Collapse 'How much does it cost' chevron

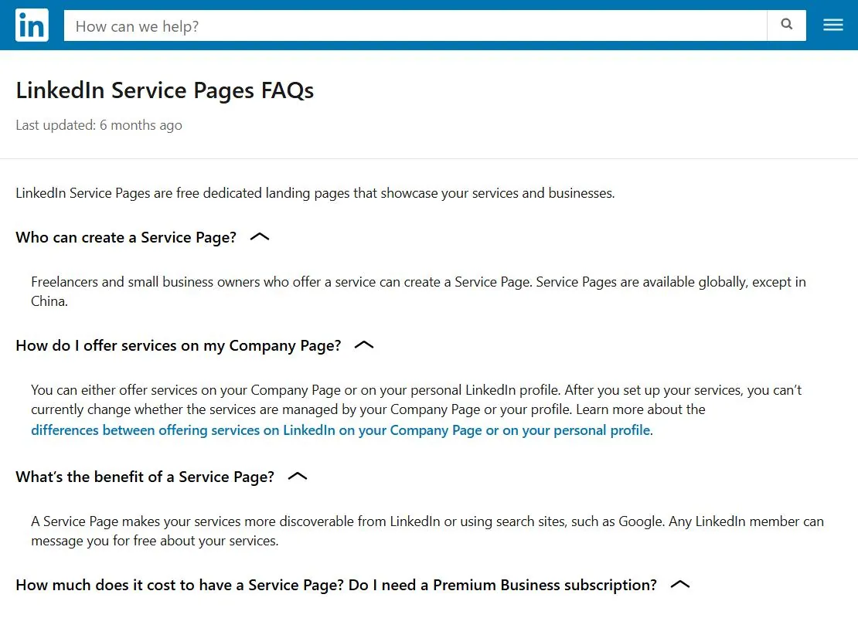(680, 585)
